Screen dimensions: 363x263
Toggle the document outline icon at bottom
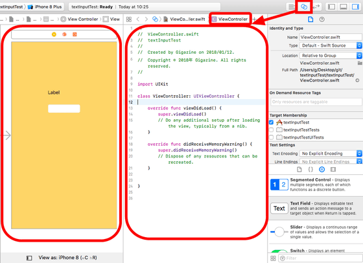[29, 258]
